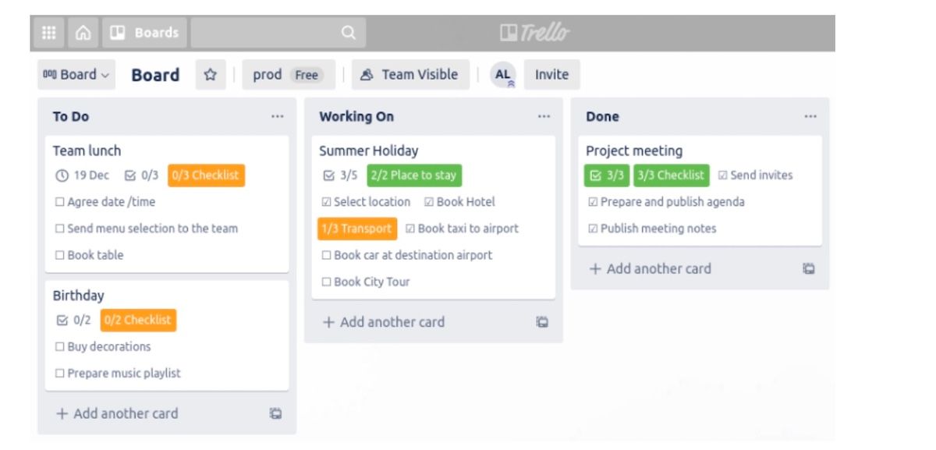This screenshot has width=936, height=450.
Task: Open the Done list ellipsis menu
Action: tap(810, 117)
